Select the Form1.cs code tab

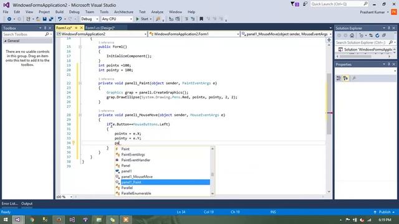tap(64, 28)
